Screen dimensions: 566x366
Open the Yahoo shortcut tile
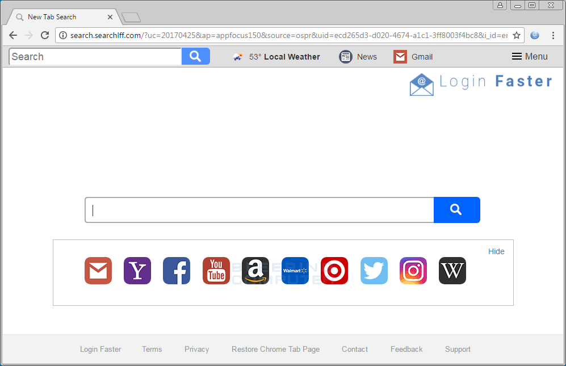tap(137, 270)
